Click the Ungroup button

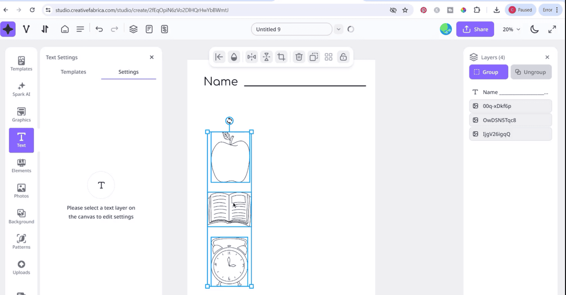531,72
